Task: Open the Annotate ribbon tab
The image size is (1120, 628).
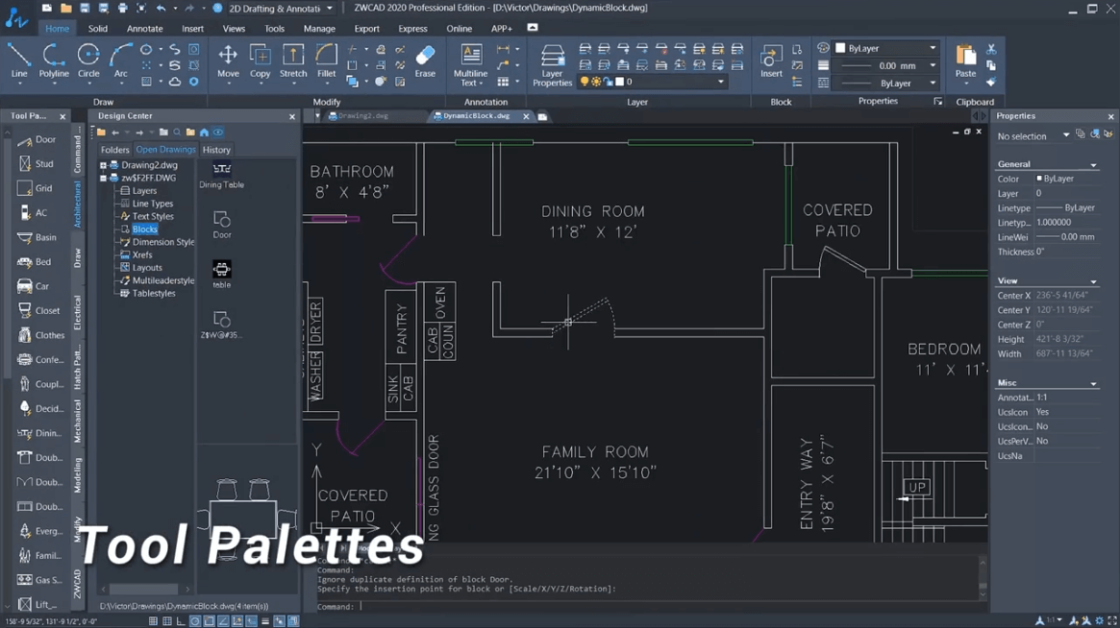Action: point(145,29)
